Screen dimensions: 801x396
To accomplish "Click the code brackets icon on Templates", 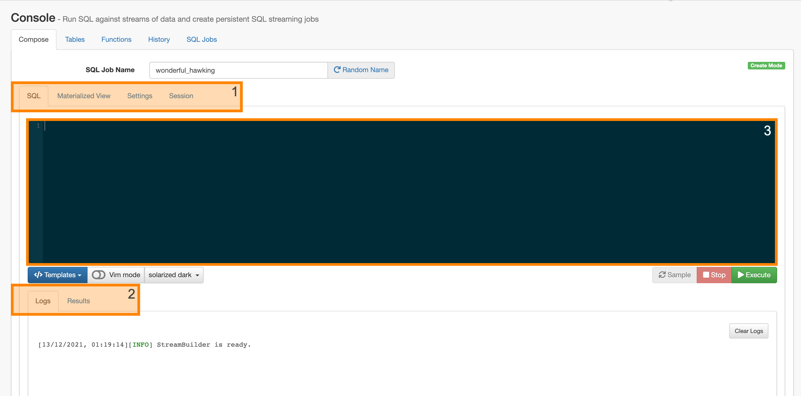I will click(x=38, y=275).
